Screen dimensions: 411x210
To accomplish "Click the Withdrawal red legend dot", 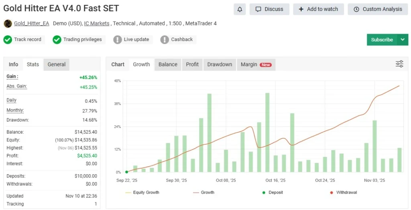I will click(331, 192).
